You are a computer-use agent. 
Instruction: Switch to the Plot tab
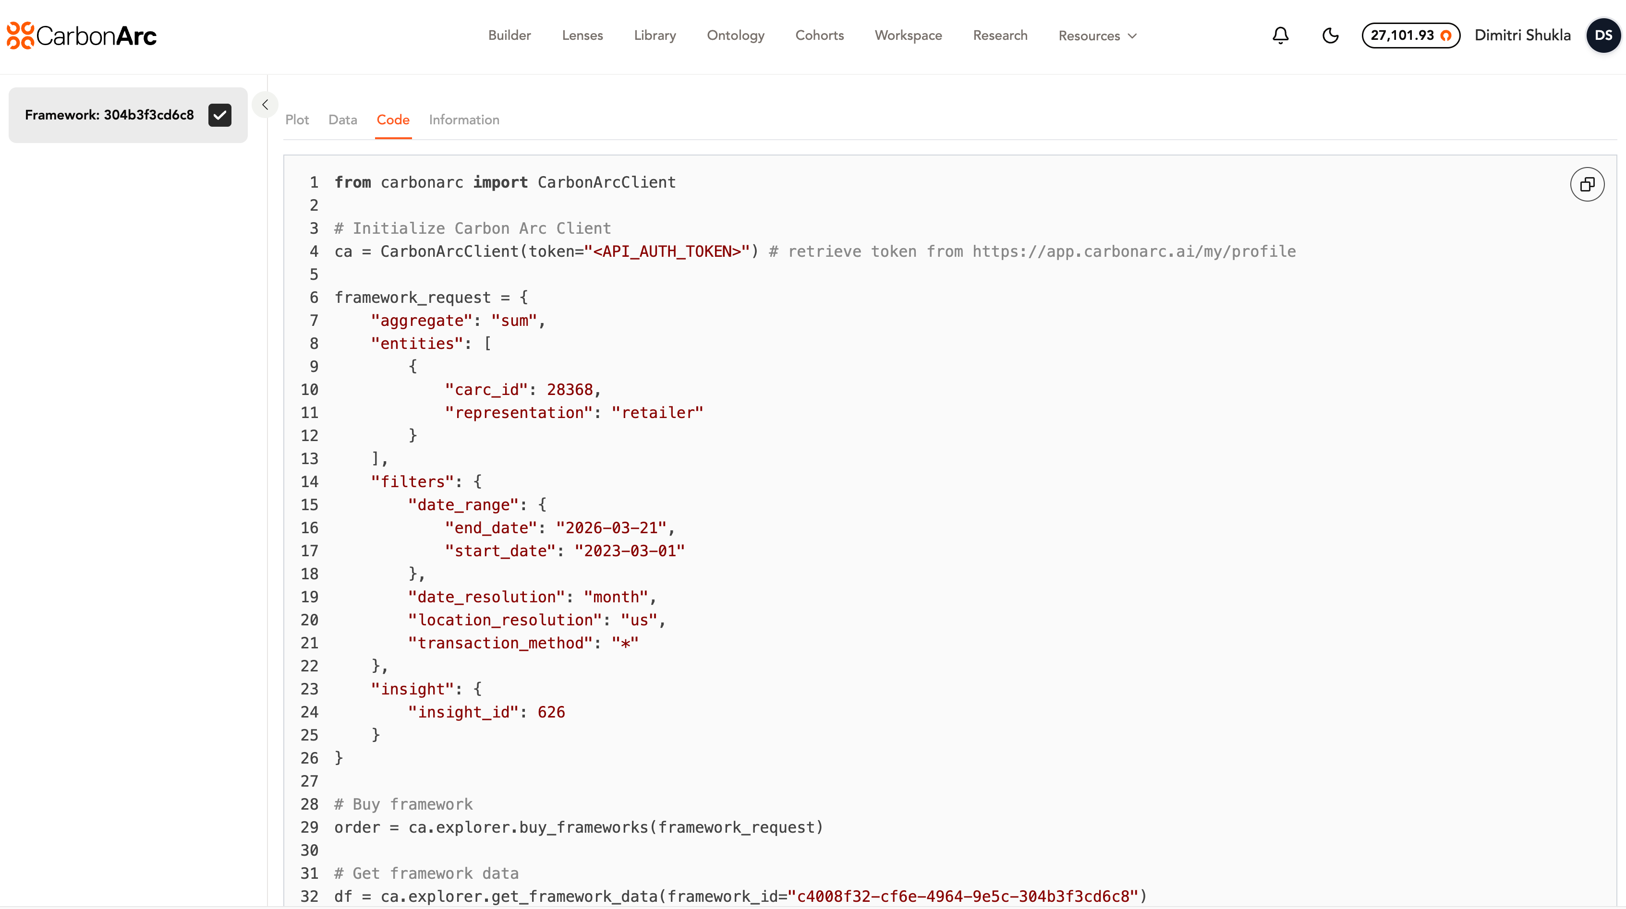[x=297, y=120]
